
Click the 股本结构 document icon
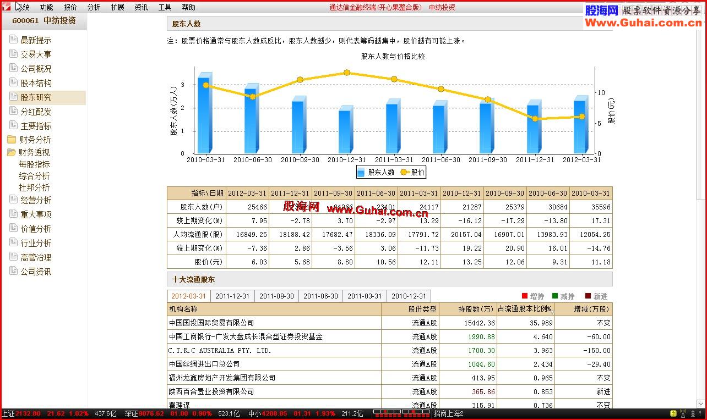[x=13, y=82]
